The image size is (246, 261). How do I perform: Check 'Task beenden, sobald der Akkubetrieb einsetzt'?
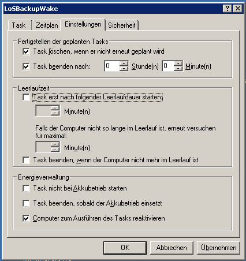tap(26, 203)
